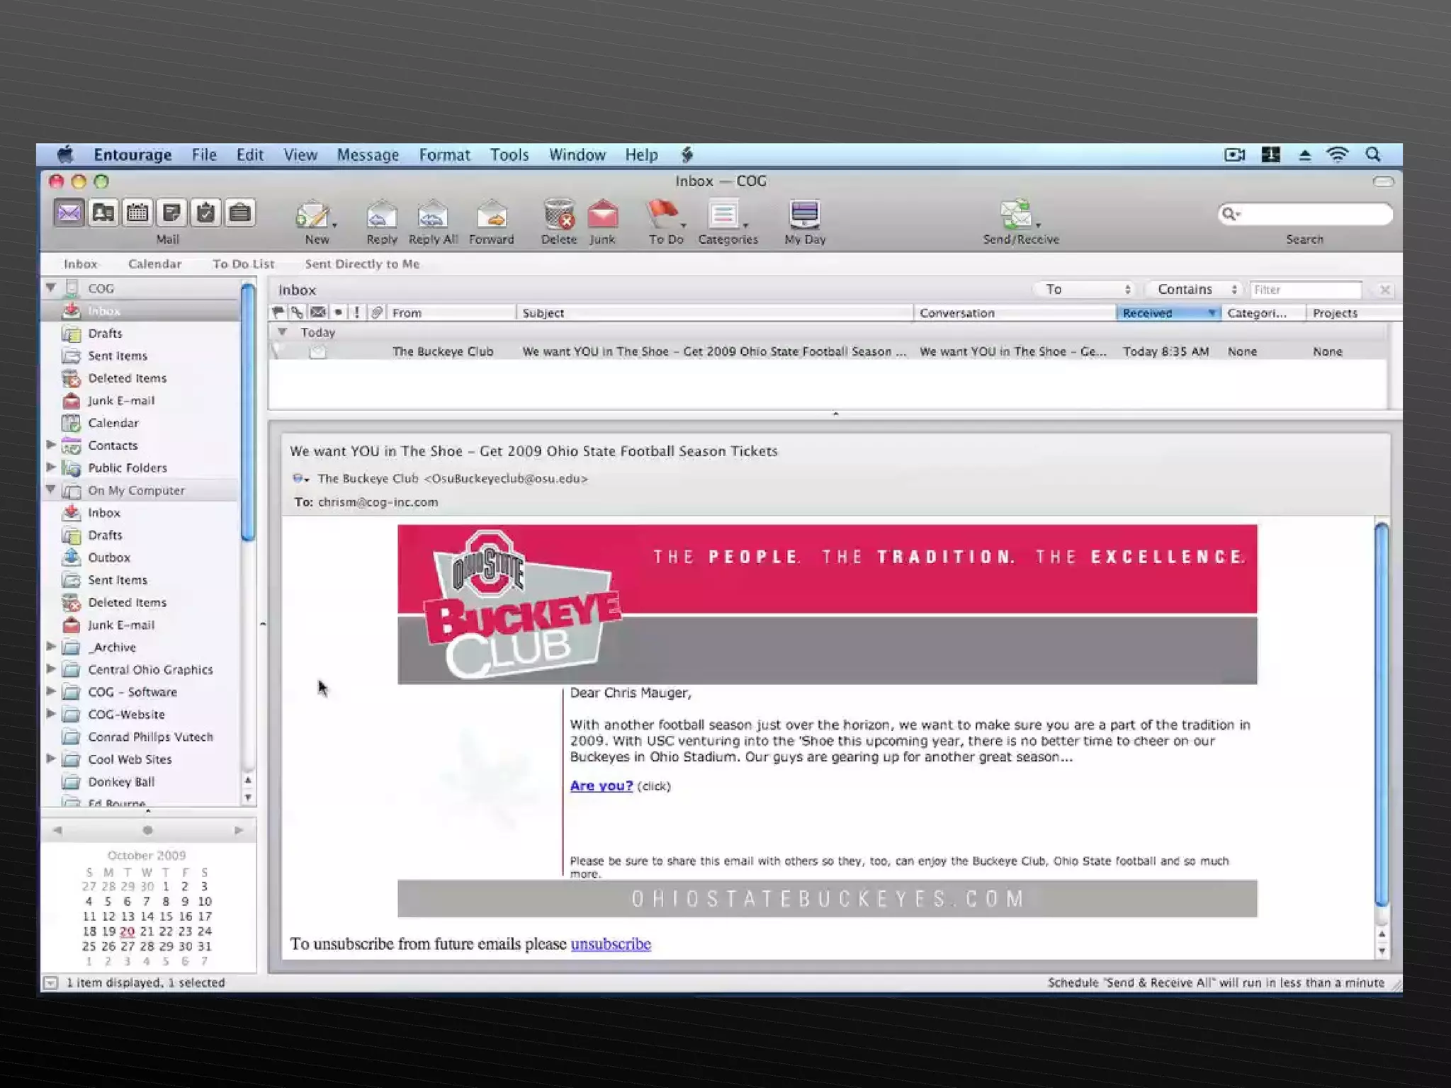This screenshot has width=1451, height=1088.
Task: Open My Day from toolbar
Action: click(804, 215)
